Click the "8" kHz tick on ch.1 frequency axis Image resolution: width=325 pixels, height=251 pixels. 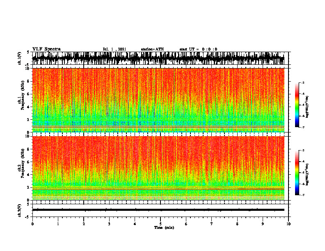pos(29,81)
